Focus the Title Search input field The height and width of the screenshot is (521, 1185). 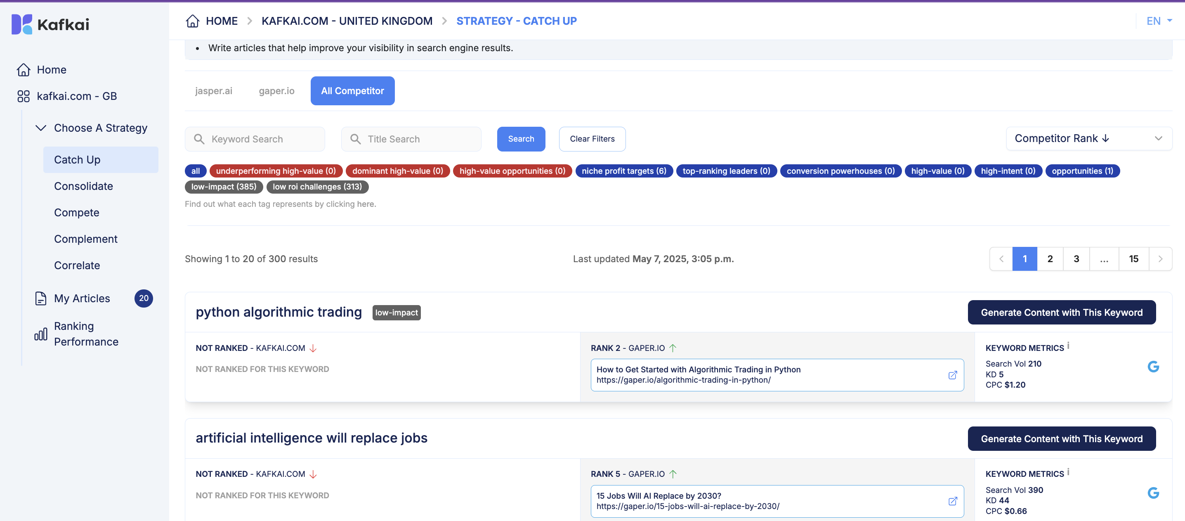411,139
